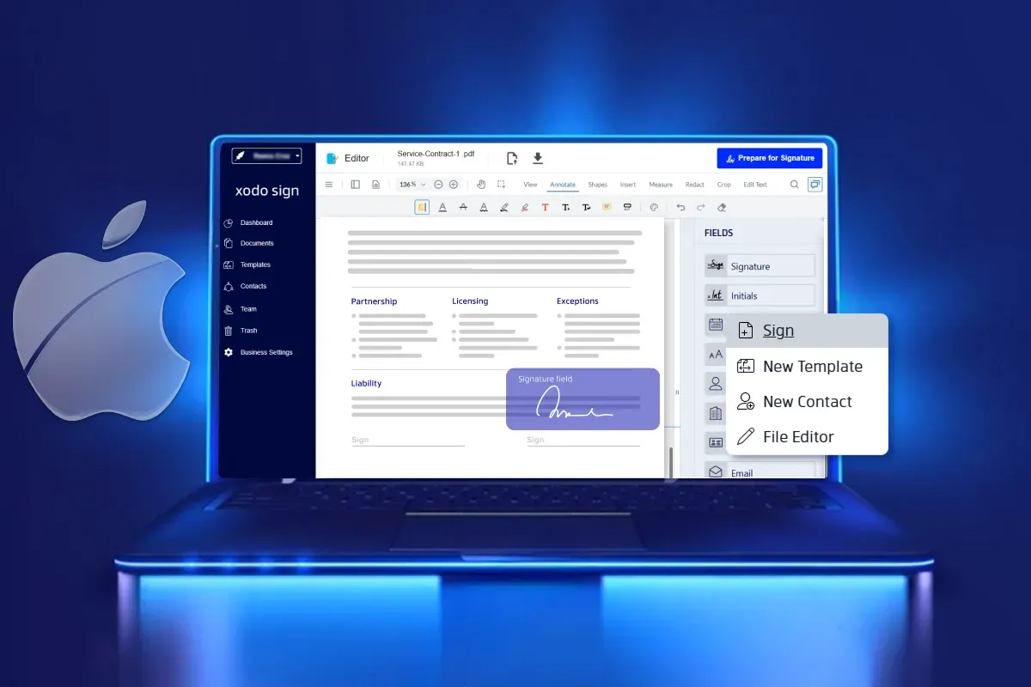1031x687 pixels.
Task: Select the strikethrough text tool
Action: 463,207
